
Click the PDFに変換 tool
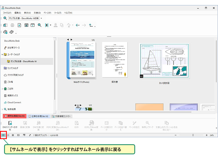[57, 126]
